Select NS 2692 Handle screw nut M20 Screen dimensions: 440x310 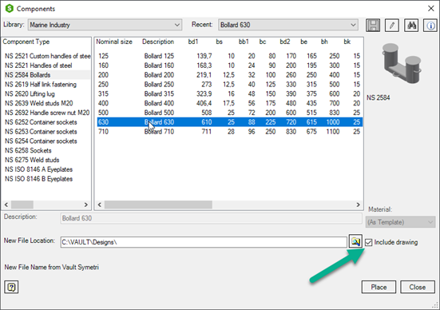coord(47,113)
